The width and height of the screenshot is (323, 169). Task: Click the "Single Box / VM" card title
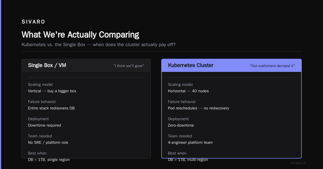pos(47,65)
